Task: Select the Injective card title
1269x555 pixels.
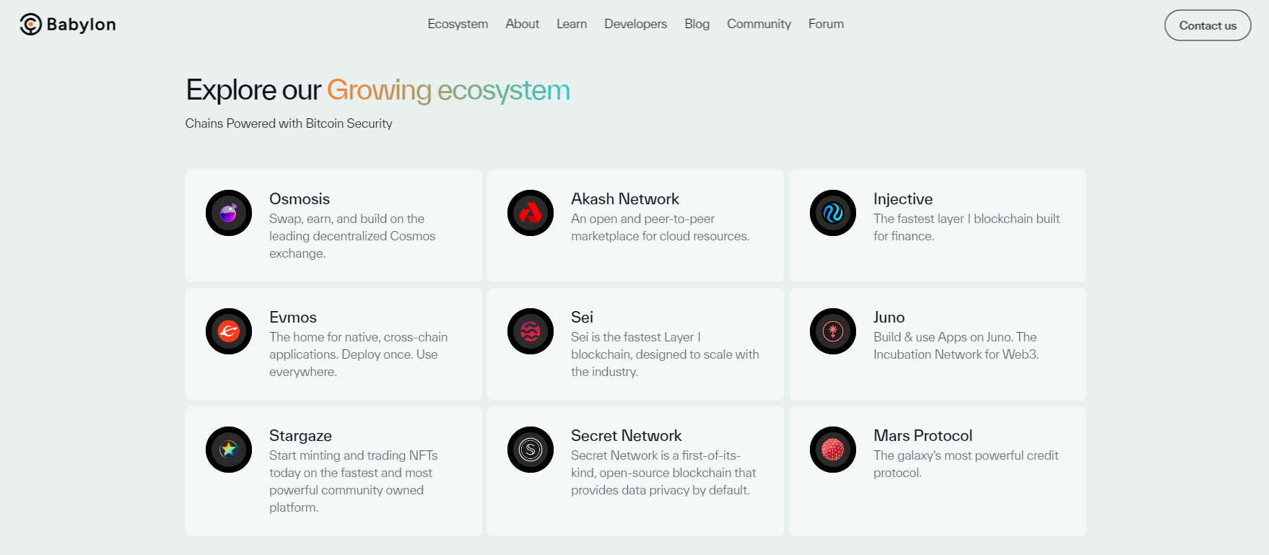Action: point(903,199)
